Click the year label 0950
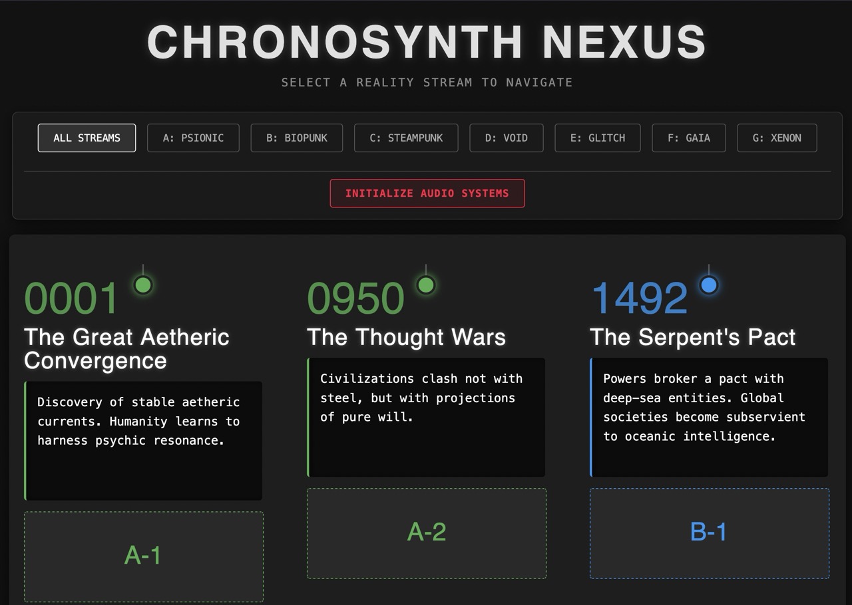 (x=354, y=299)
